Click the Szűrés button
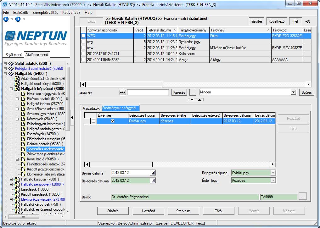 coord(306,92)
